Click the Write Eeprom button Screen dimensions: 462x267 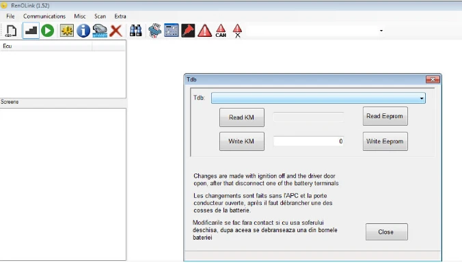pos(385,141)
